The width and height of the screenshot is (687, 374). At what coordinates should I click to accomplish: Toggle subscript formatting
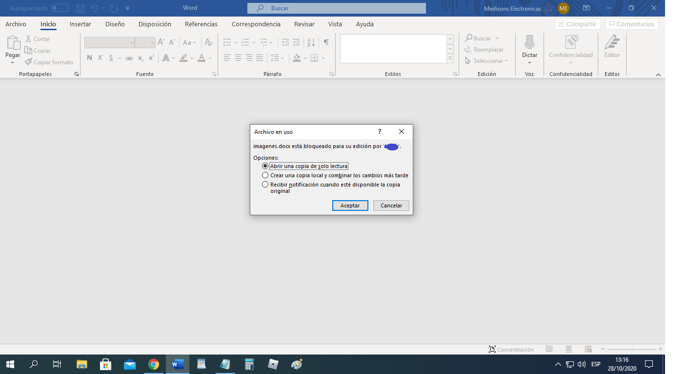coord(141,58)
